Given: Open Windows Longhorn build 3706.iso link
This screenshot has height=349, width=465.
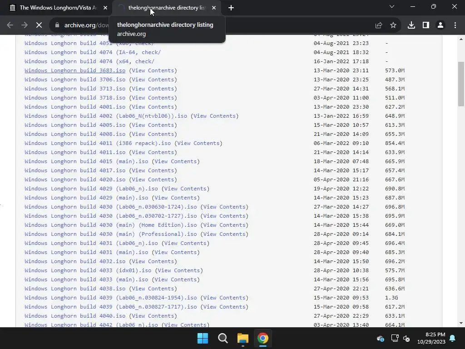Looking at the screenshot, I should tap(75, 80).
